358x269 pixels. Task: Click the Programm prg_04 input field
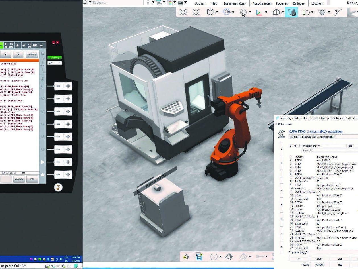[329, 252]
